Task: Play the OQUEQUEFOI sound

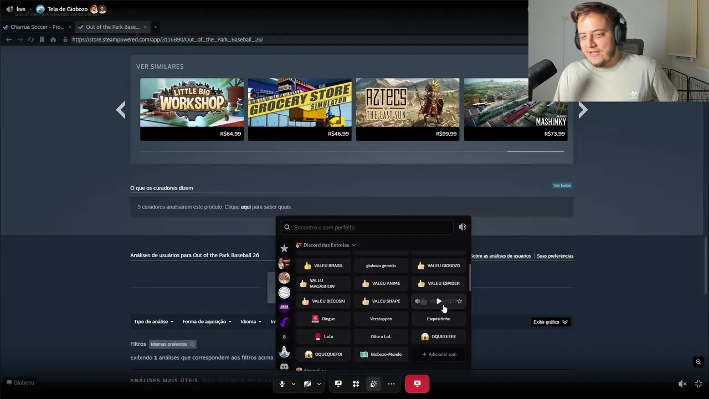Action: [x=323, y=354]
